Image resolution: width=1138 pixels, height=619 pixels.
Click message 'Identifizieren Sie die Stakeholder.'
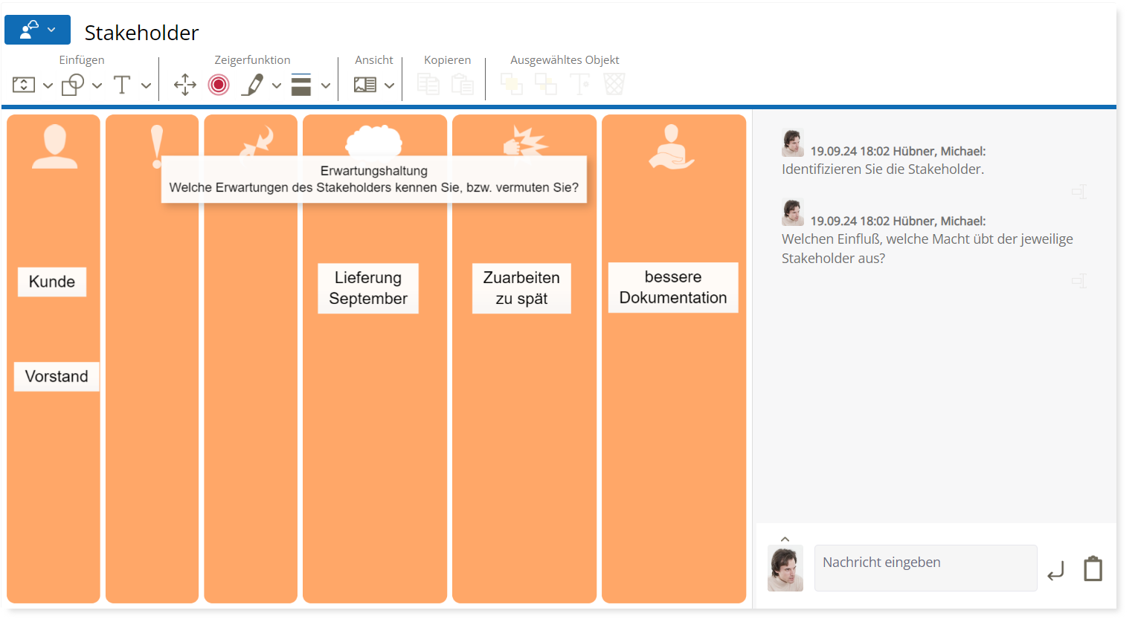[x=883, y=169]
